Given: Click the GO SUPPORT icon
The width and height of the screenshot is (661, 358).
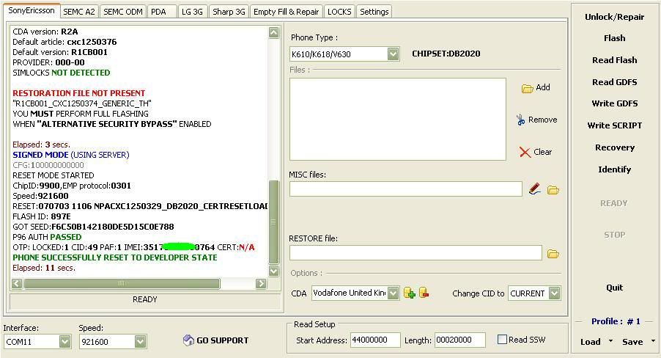Looking at the screenshot, I should 188,340.
